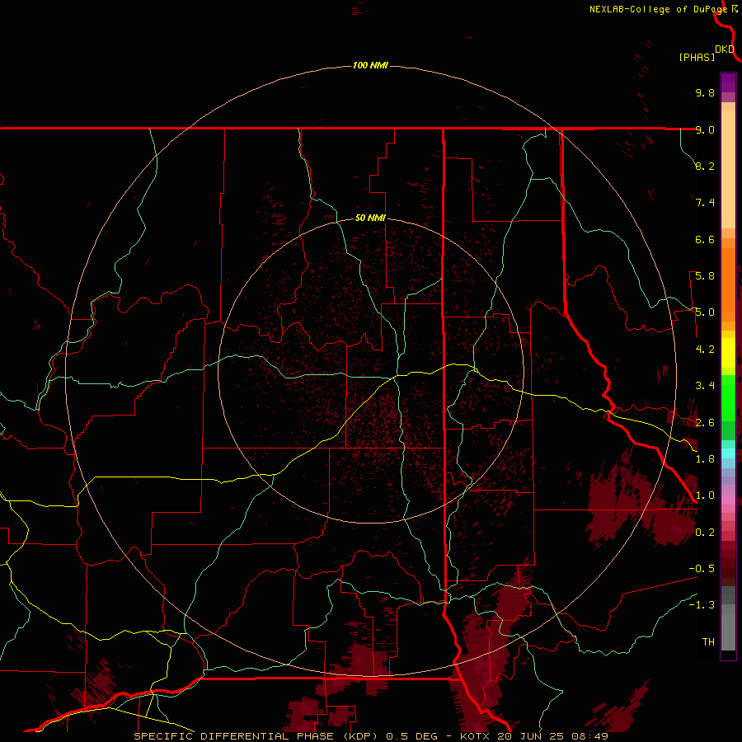Viewport: 742px width, 742px height.
Task: Click the 5.8 value on the scale
Action: click(705, 276)
